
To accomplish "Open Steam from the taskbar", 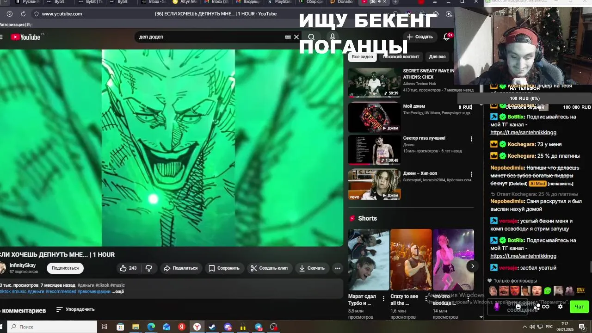I will [x=212, y=327].
